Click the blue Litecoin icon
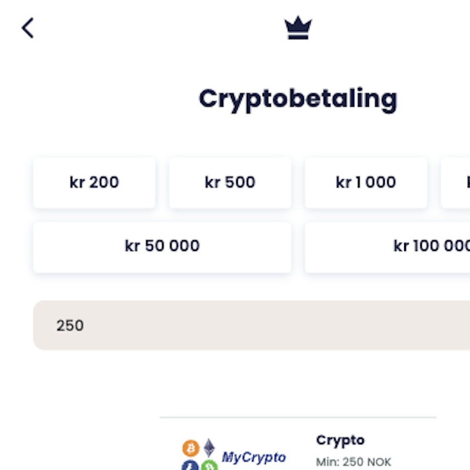The height and width of the screenshot is (470, 470). click(x=190, y=466)
